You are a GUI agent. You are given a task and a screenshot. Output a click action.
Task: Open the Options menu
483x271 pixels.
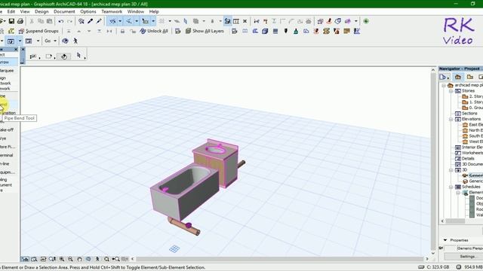pyautogui.click(x=88, y=11)
